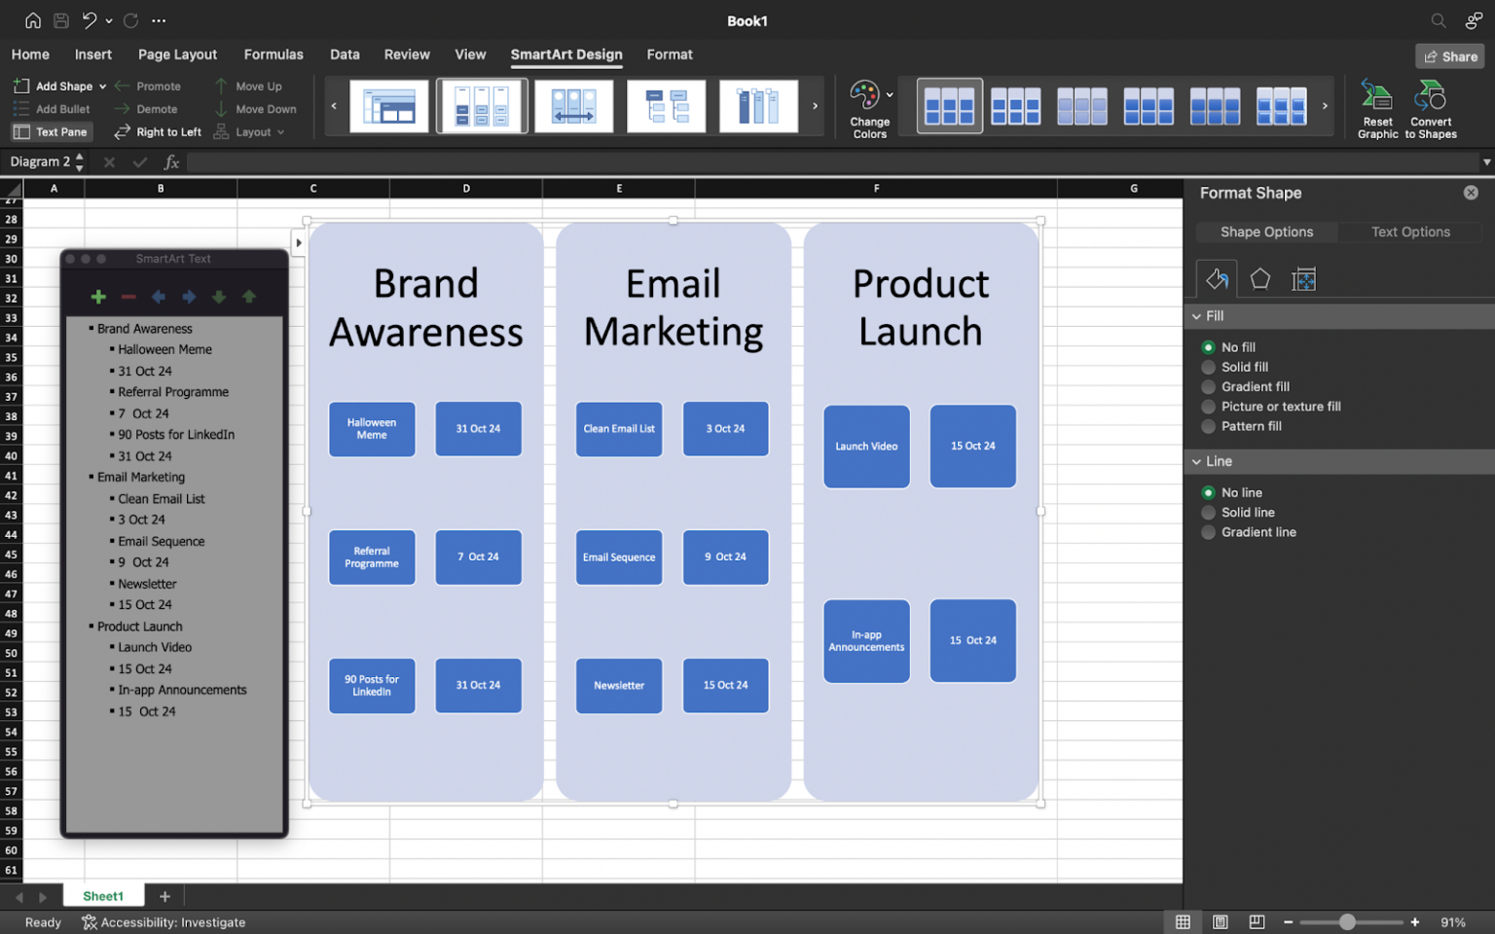Enable Gradient line
This screenshot has width=1495, height=934.
[x=1208, y=532]
